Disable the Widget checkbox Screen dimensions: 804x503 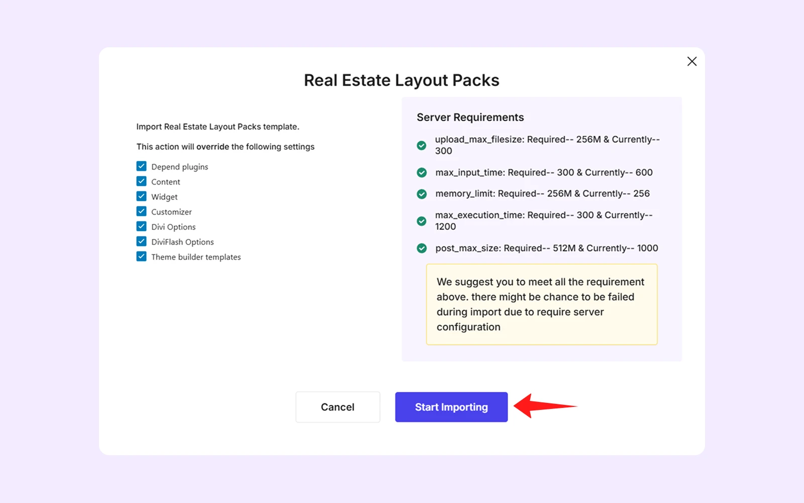[x=141, y=197]
